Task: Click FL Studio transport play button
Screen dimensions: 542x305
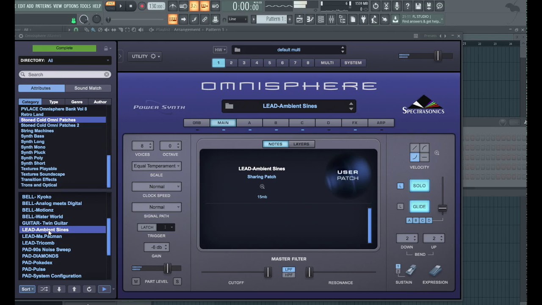Action: 121,6
